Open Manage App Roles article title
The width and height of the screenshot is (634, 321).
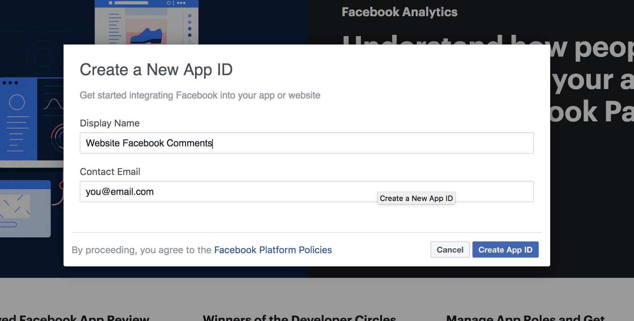[x=525, y=318]
